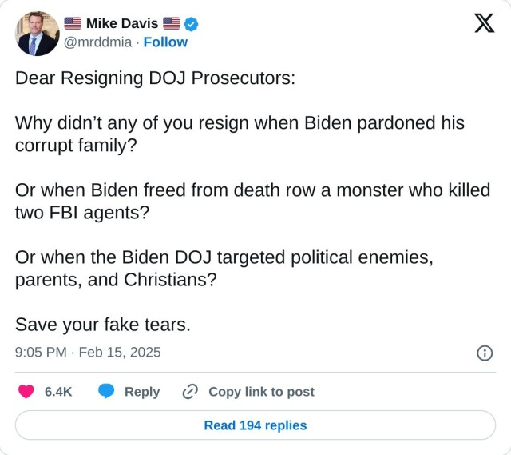Click the 6.4K likes count
The width and height of the screenshot is (511, 455).
[58, 392]
